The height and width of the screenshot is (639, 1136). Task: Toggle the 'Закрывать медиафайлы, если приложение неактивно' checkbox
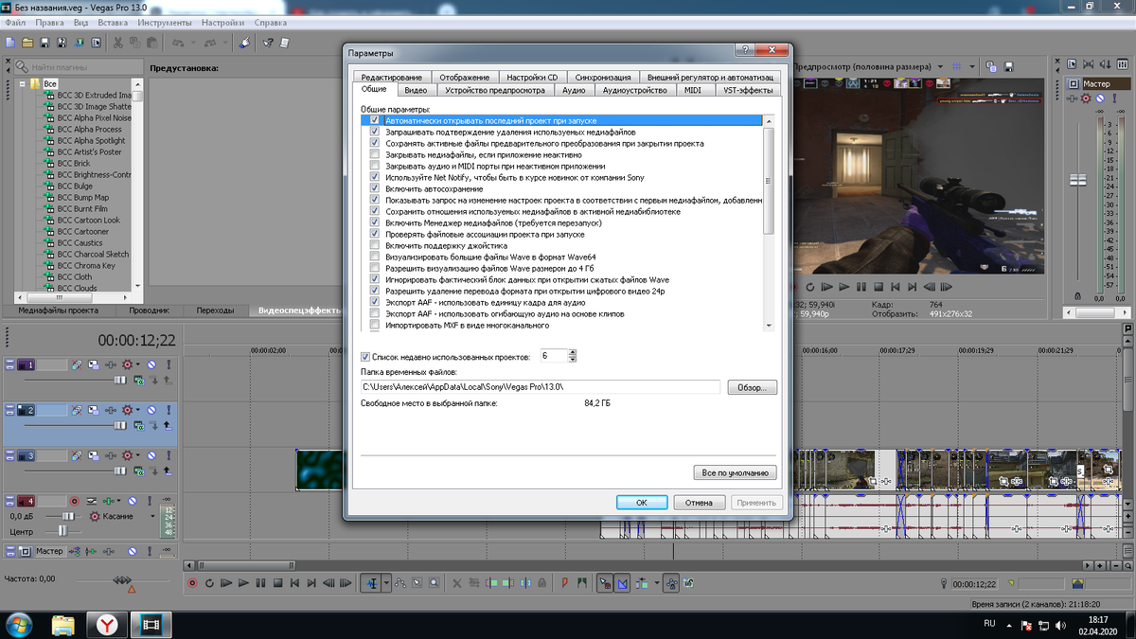(x=375, y=155)
